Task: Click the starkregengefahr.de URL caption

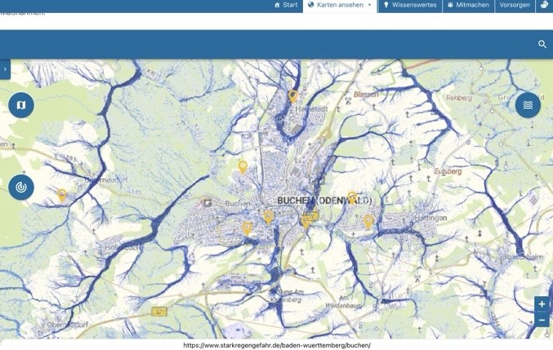Action: pos(277,345)
